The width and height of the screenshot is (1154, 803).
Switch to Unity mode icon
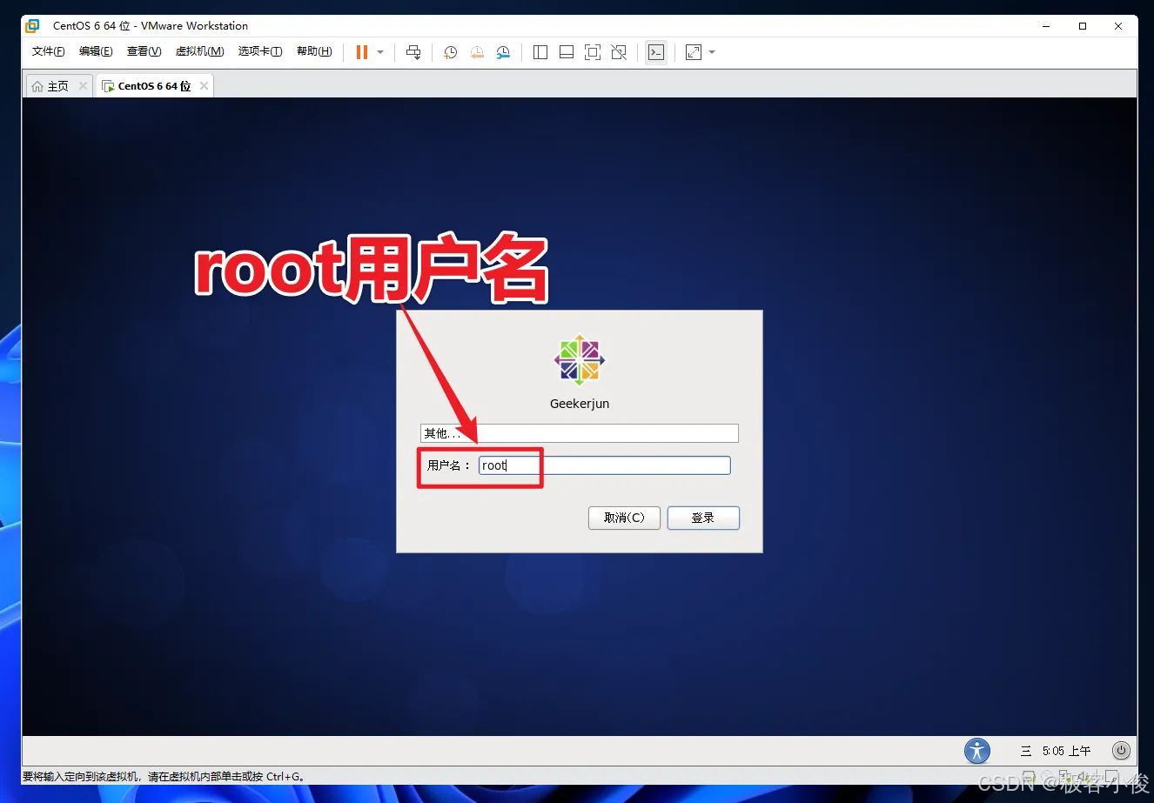(x=619, y=52)
